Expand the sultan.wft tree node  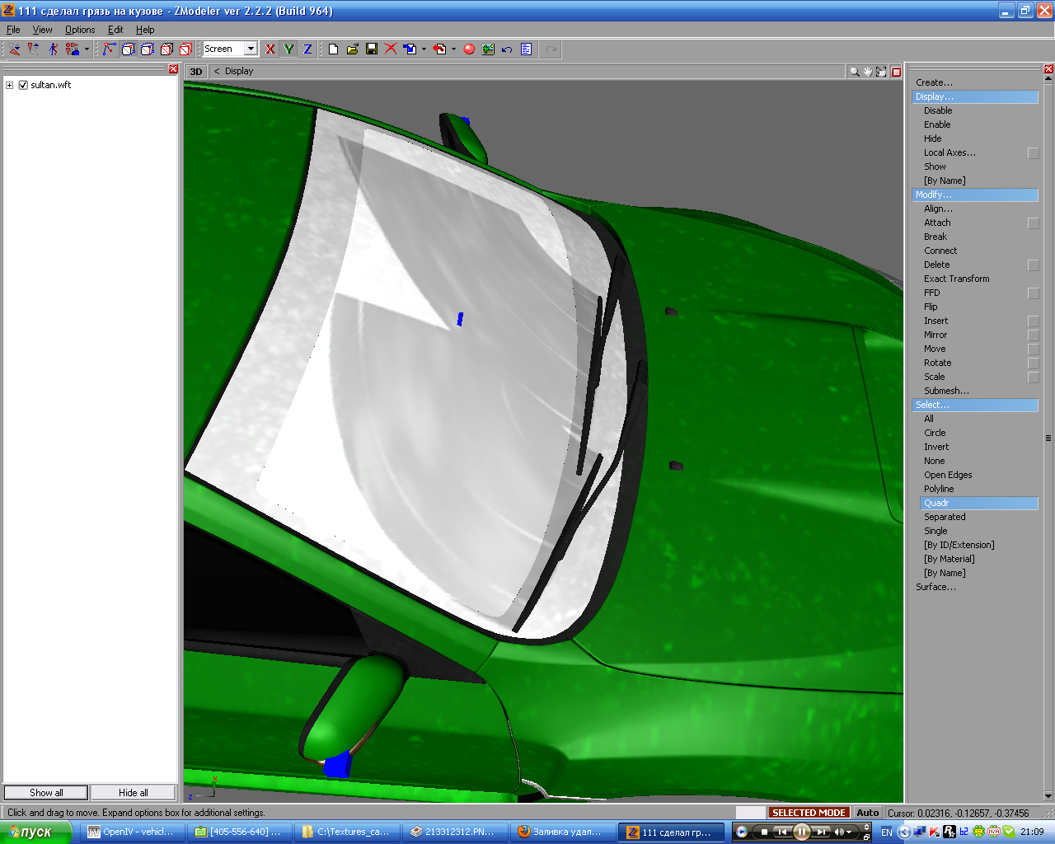point(10,85)
